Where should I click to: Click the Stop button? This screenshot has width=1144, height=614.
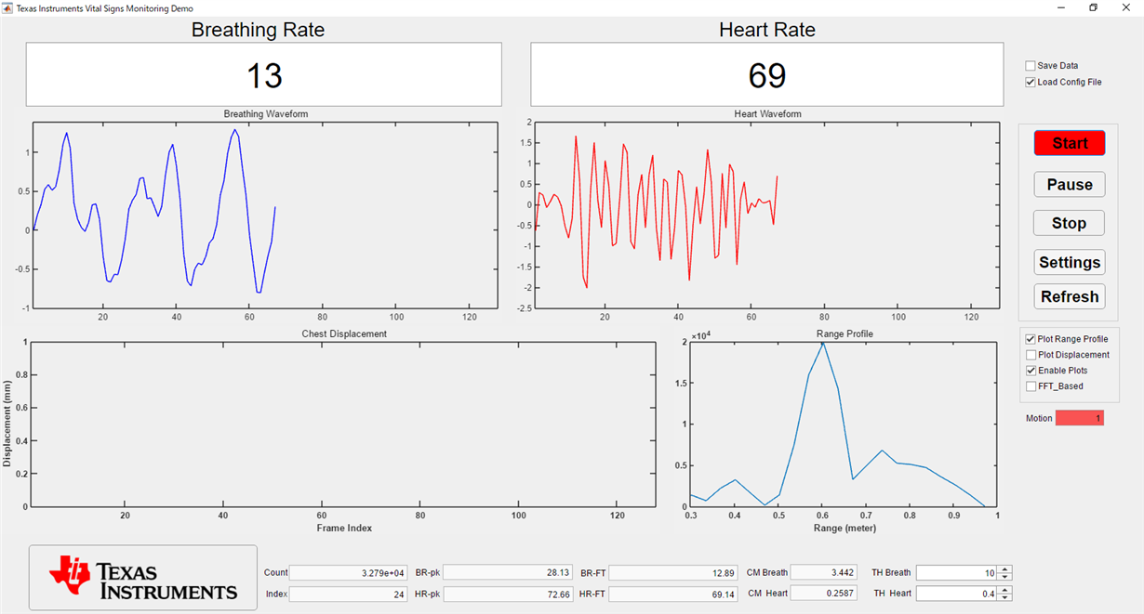click(1070, 223)
